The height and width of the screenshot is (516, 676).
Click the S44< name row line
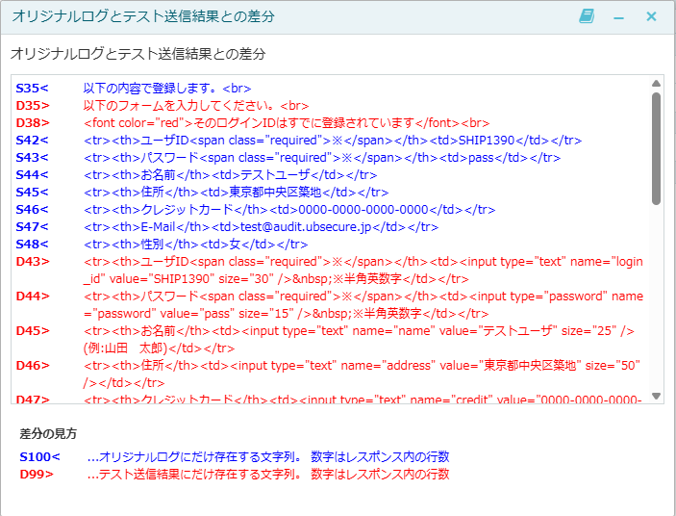click(230, 175)
